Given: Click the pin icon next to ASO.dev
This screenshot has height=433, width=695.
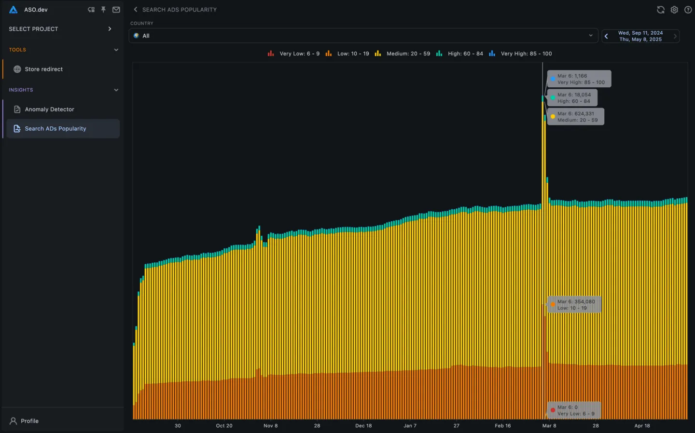Looking at the screenshot, I should (x=103, y=10).
